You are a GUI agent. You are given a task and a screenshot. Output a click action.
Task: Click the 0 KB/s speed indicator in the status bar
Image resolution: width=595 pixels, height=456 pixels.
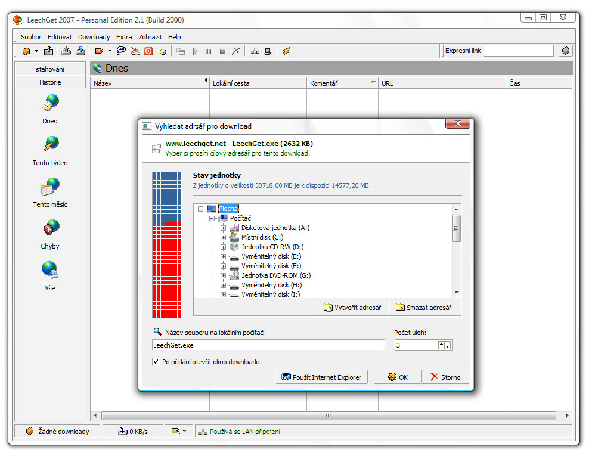(x=133, y=432)
